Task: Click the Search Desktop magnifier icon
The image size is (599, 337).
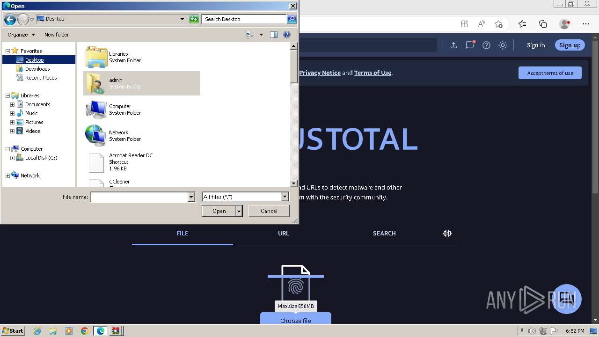Action: pyautogui.click(x=292, y=19)
